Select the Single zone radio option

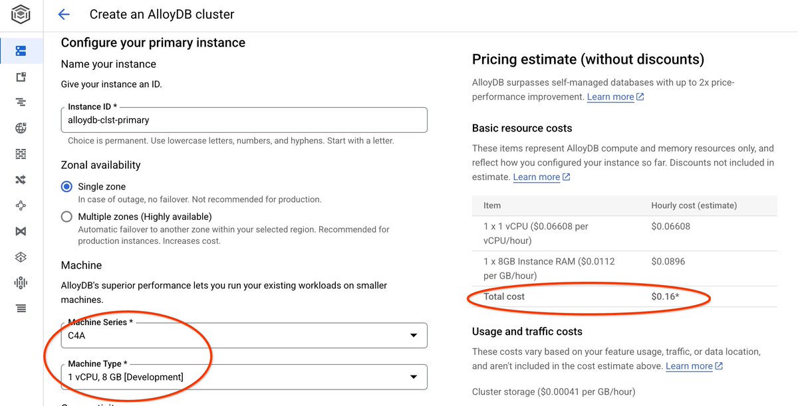pos(66,187)
